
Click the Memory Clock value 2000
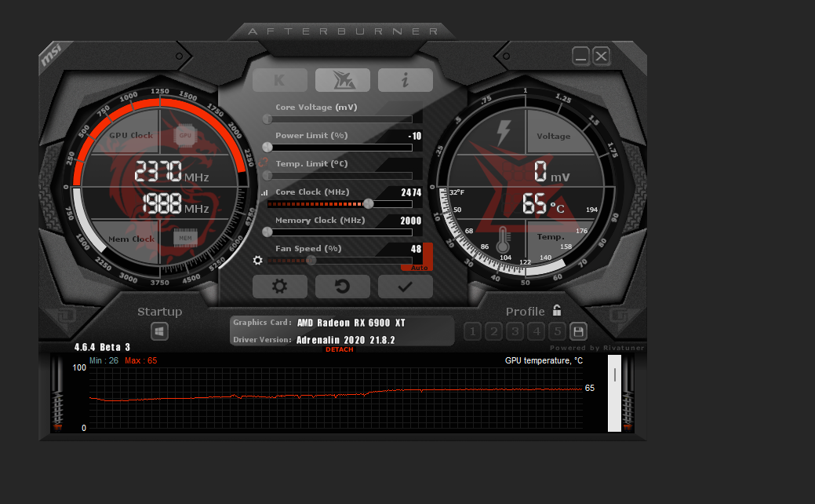point(410,221)
